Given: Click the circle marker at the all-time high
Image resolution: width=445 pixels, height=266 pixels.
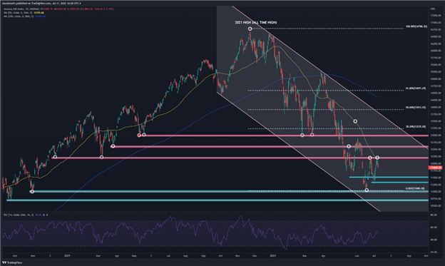Looking at the screenshot, I should coord(250,29).
